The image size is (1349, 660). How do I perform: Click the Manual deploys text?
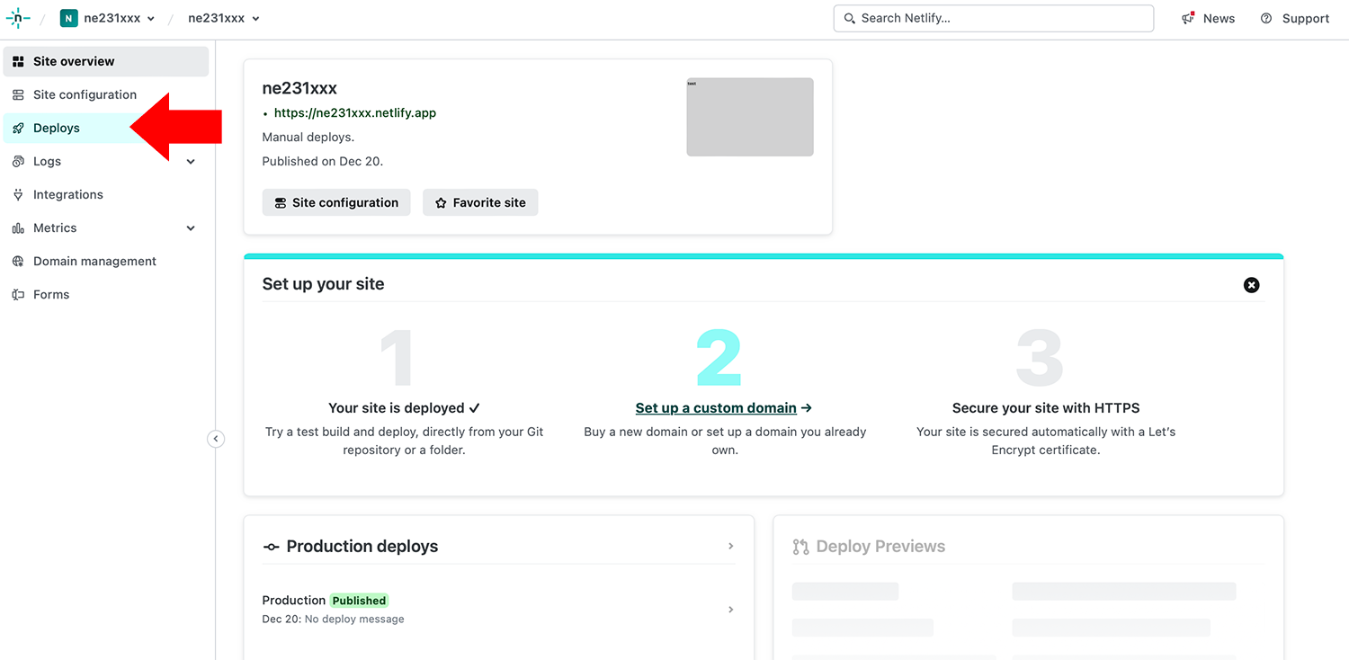[x=308, y=137]
